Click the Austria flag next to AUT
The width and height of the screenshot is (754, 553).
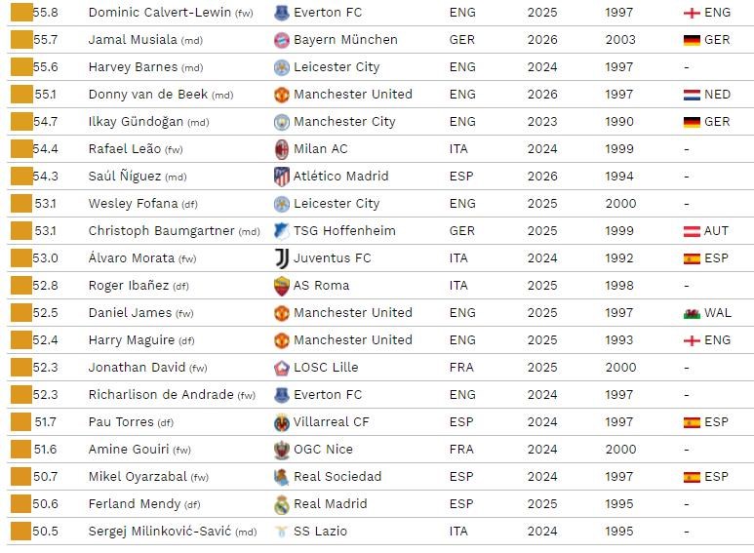(x=691, y=231)
